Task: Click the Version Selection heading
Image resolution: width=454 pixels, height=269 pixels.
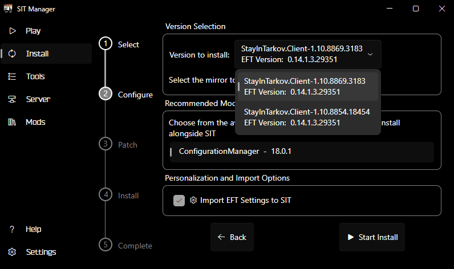Action: coord(195,26)
